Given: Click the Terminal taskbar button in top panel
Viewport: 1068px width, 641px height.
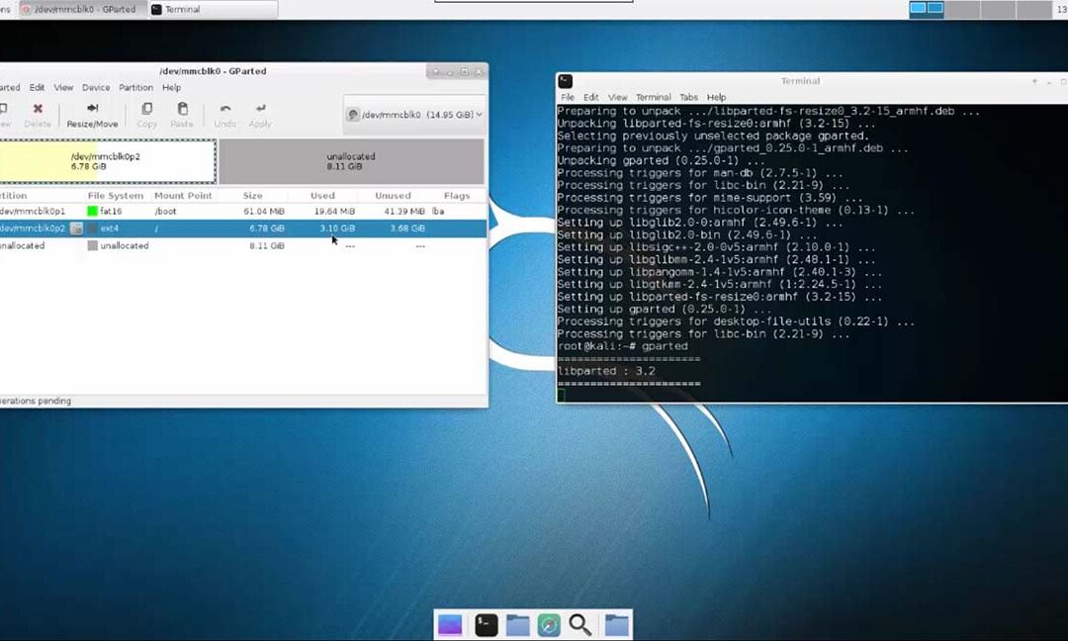Looking at the screenshot, I should 212,10.
